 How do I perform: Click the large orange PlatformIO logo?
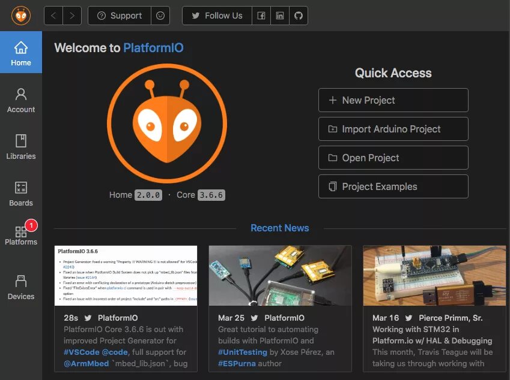coord(167,123)
